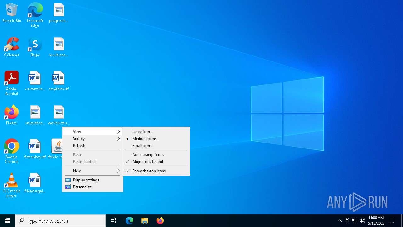Image resolution: width=403 pixels, height=227 pixels.
Task: Choose Small icons view option
Action: point(156,146)
